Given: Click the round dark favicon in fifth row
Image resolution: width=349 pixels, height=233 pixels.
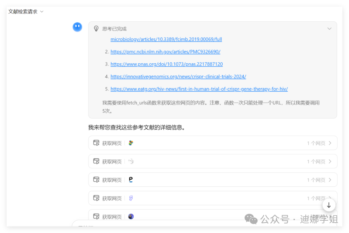Looking at the screenshot, I should 131,216.
